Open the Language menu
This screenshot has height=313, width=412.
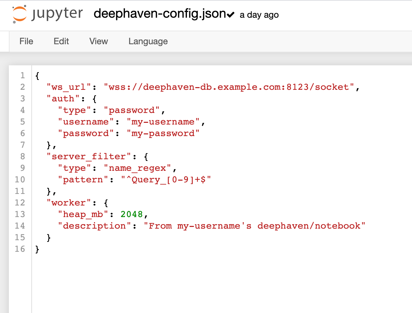tap(148, 41)
